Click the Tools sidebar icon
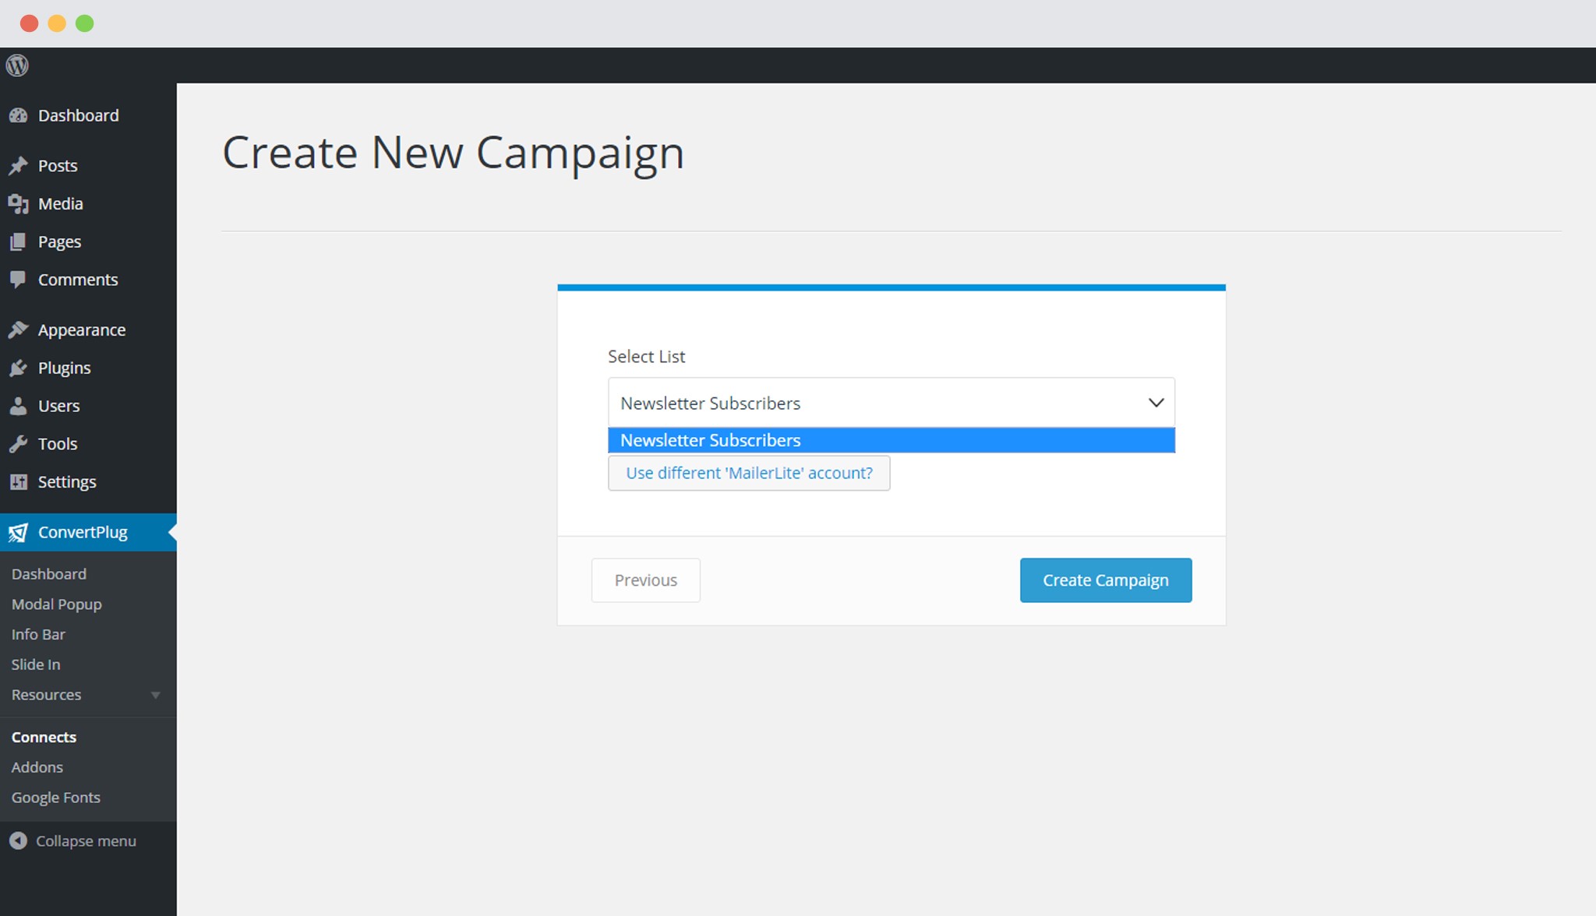1596x916 pixels. click(x=19, y=444)
